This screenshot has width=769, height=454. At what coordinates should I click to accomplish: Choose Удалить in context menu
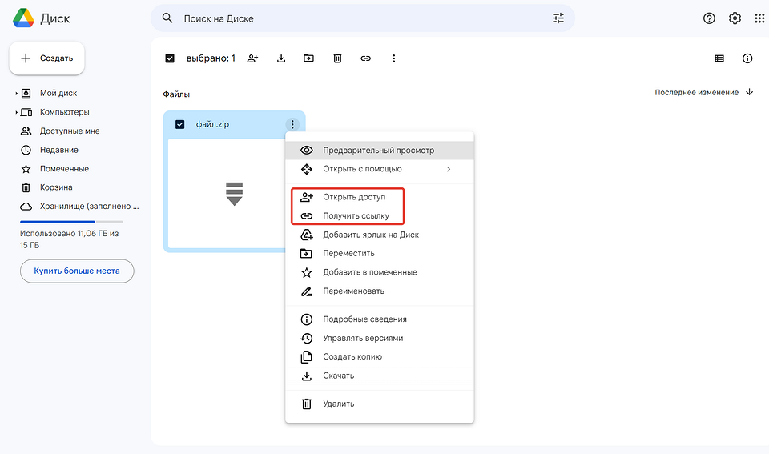[380, 404]
